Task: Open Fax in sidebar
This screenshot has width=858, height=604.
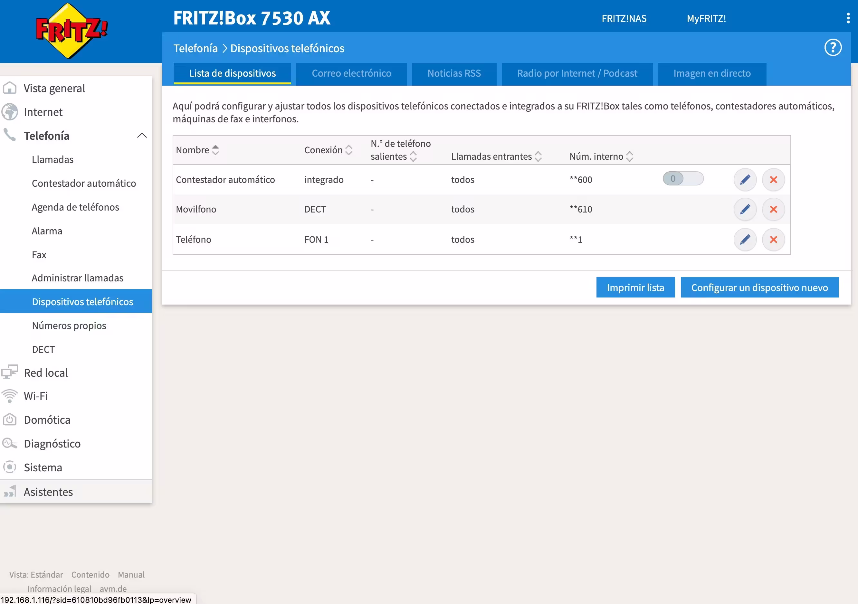Action: (x=39, y=255)
